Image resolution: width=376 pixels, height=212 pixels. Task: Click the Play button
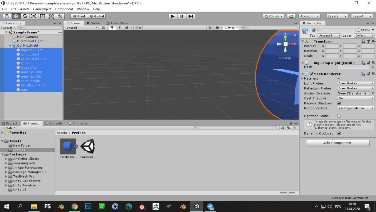173,16
